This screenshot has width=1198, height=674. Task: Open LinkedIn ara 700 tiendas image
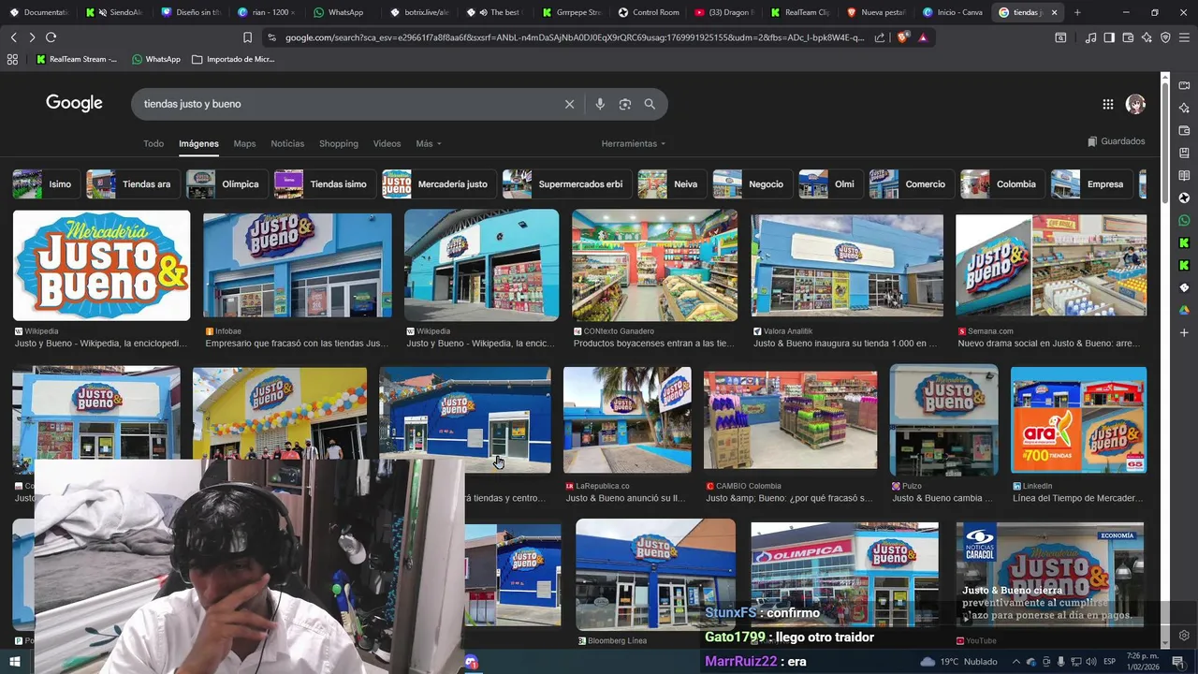(1078, 420)
